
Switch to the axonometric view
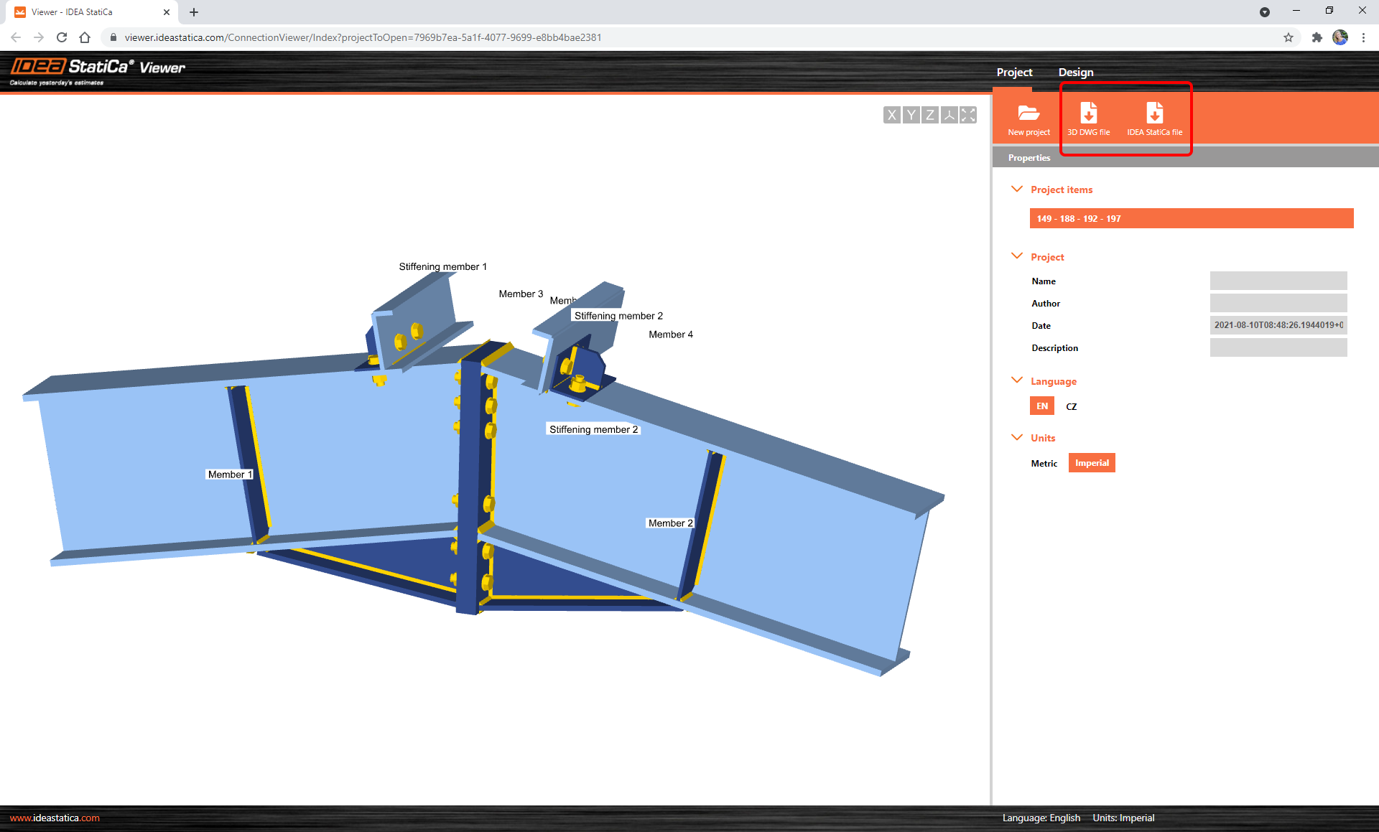click(x=949, y=114)
